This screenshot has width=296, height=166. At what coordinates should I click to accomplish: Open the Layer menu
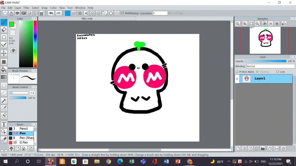click(x=18, y=8)
